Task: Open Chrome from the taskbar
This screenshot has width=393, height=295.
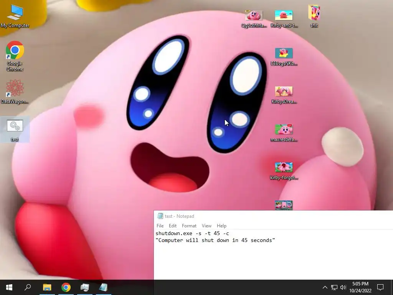Action: (66, 287)
